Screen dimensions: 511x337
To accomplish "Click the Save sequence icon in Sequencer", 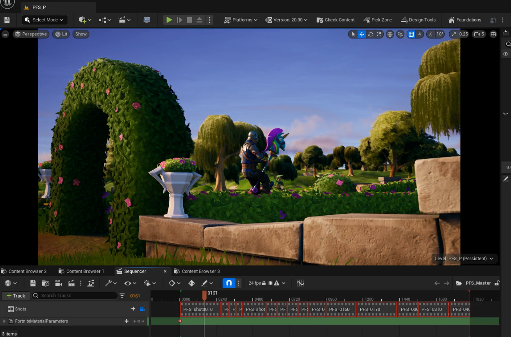I will click(33, 283).
